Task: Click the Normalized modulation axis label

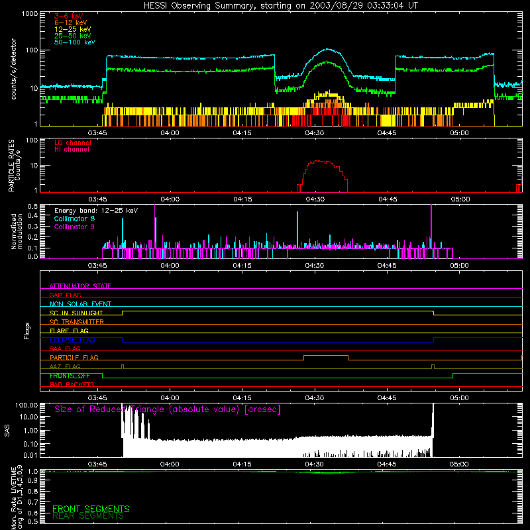Action: coord(17,231)
